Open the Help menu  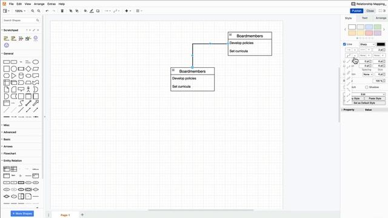pyautogui.click(x=62, y=4)
